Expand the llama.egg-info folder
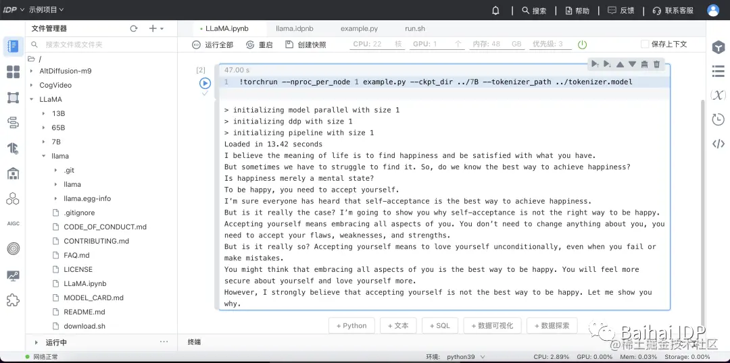The height and width of the screenshot is (363, 730). point(55,198)
